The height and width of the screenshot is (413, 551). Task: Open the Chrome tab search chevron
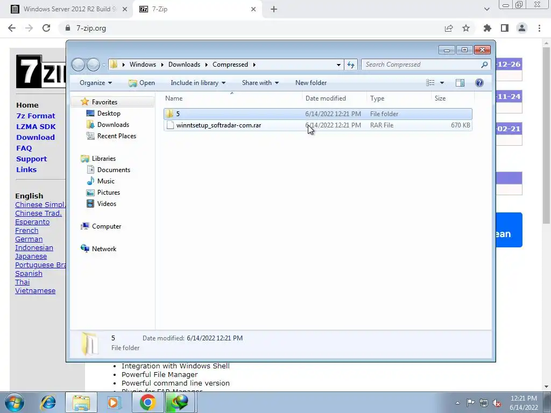(x=486, y=9)
